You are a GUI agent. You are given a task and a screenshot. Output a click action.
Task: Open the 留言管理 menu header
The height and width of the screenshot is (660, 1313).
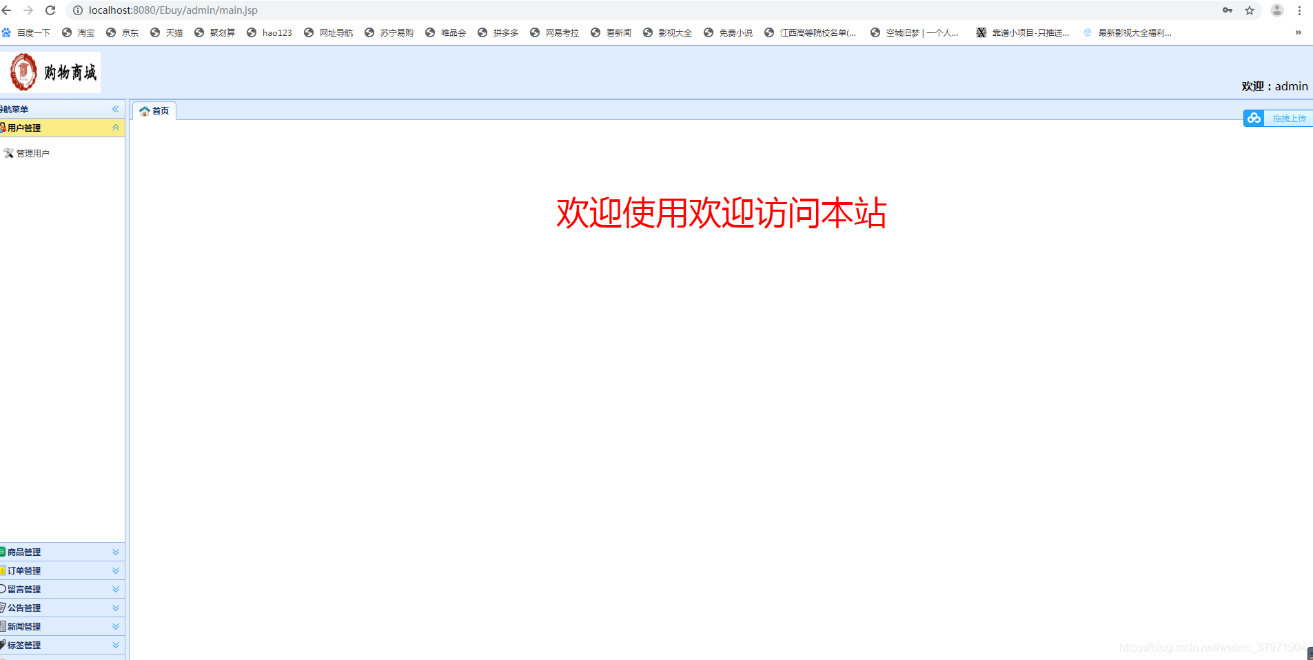(62, 589)
